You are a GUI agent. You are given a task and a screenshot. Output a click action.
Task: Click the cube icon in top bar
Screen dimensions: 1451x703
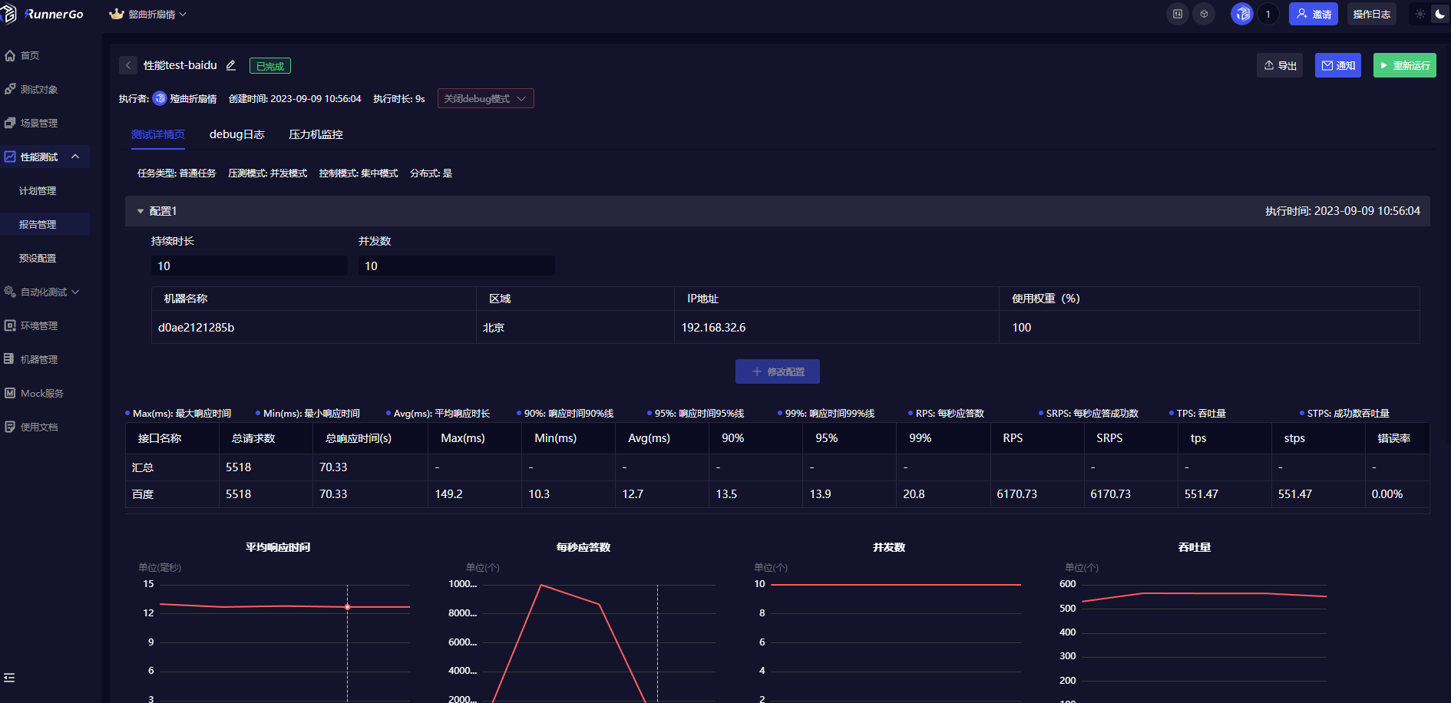[x=1204, y=14]
